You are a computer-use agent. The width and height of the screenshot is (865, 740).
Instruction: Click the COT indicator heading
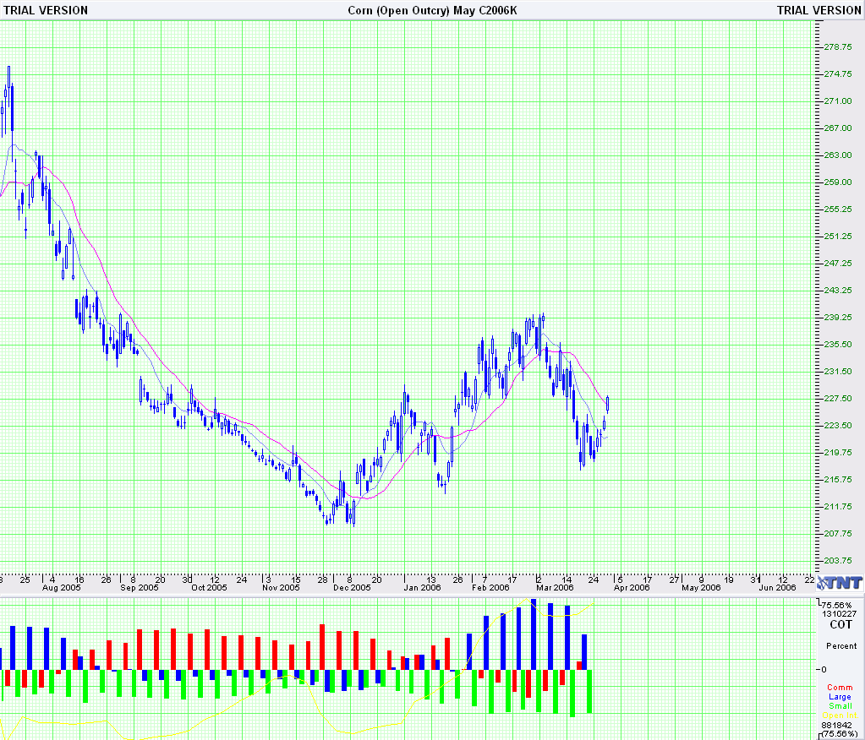point(840,624)
